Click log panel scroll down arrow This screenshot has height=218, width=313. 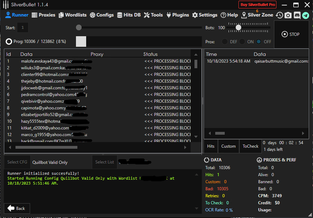[x=197, y=209]
